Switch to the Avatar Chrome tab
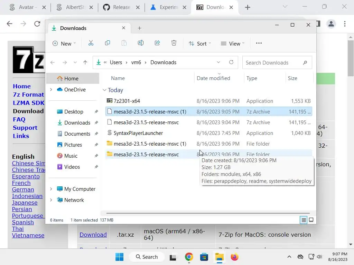The image size is (354, 265). coord(27,8)
